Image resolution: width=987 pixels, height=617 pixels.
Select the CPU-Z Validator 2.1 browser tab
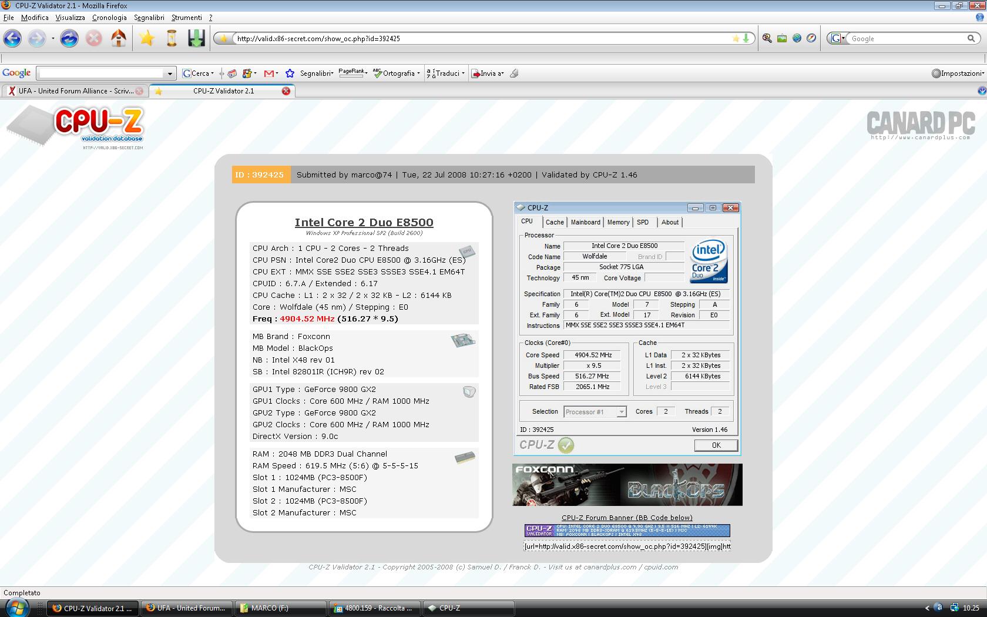[223, 91]
